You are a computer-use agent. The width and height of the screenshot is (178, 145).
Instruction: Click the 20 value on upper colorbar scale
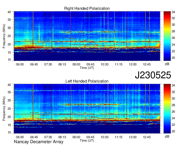coord(173,58)
